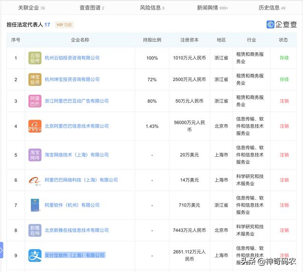This screenshot has height=272, width=303.
Task: Click the 7443万元人民币 capital cell
Action: point(189,230)
